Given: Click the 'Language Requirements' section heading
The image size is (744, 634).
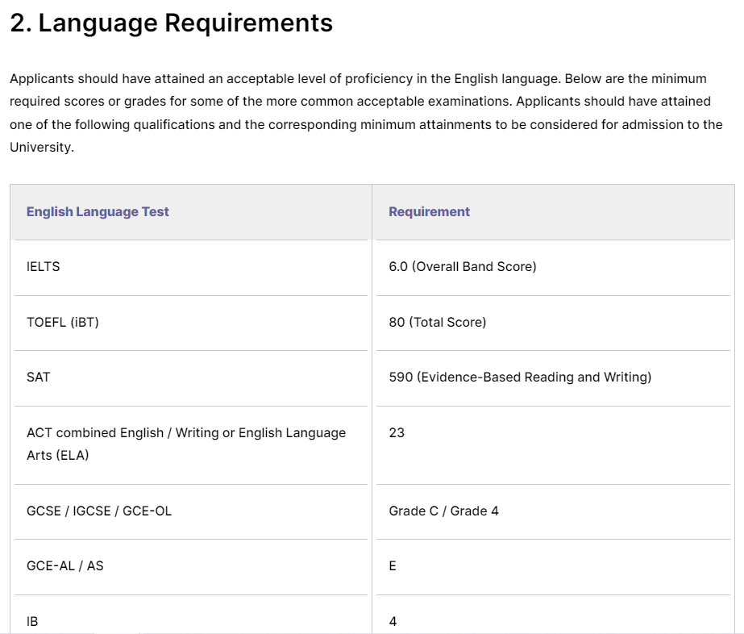Looking at the screenshot, I should click(171, 23).
